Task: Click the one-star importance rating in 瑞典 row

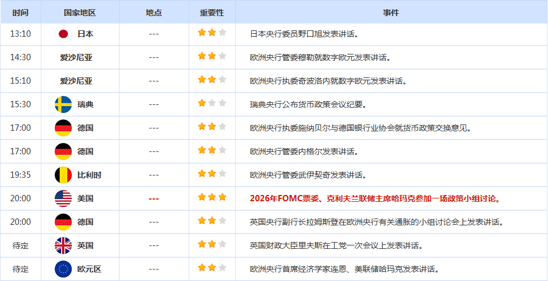Action: click(212, 103)
